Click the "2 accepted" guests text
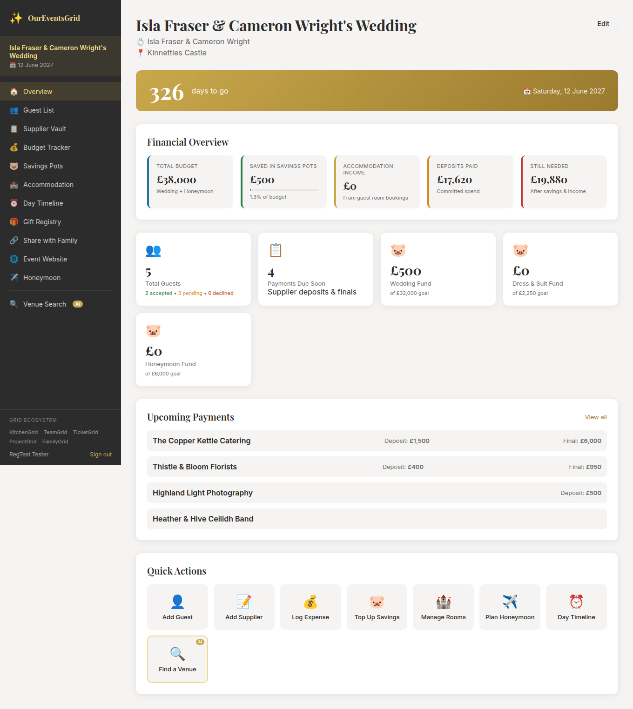Screen dimensions: 633x709 click(x=159, y=293)
